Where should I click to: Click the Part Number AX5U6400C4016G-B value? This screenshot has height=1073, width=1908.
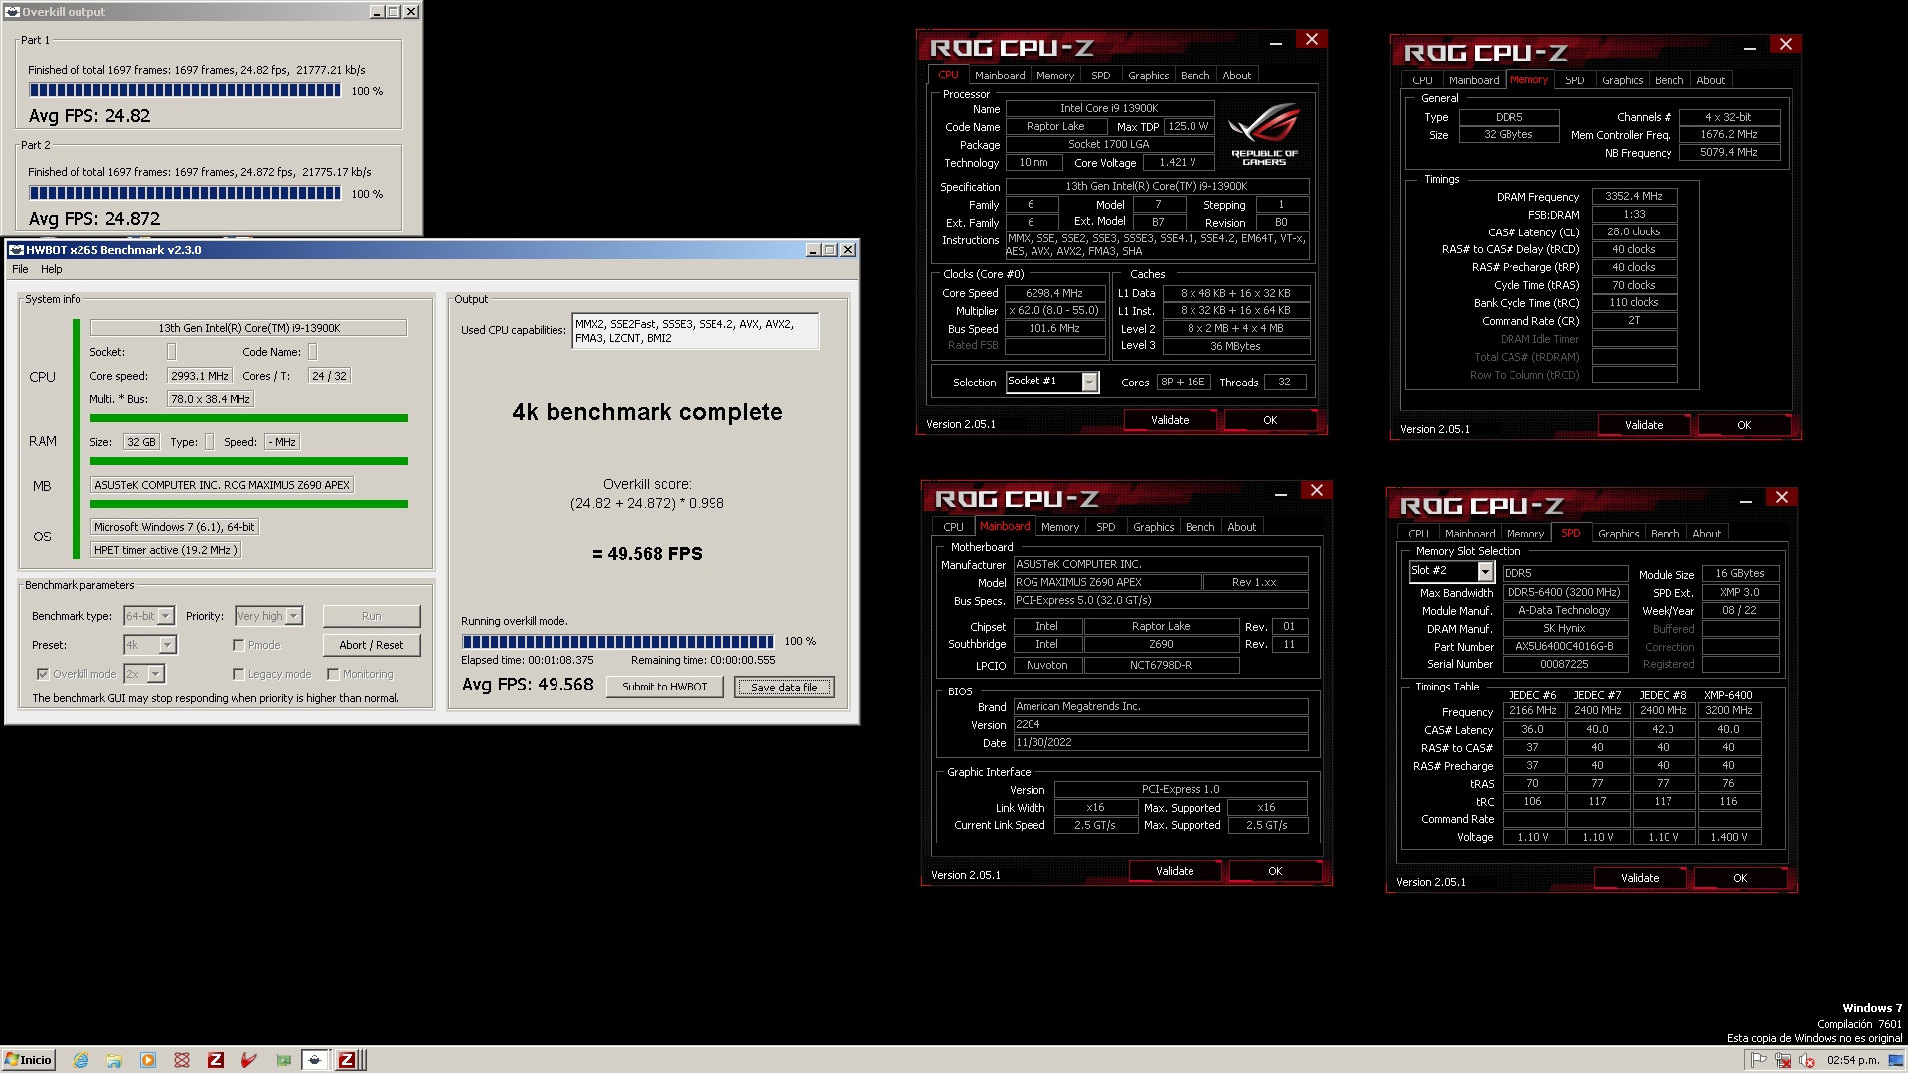click(1564, 647)
